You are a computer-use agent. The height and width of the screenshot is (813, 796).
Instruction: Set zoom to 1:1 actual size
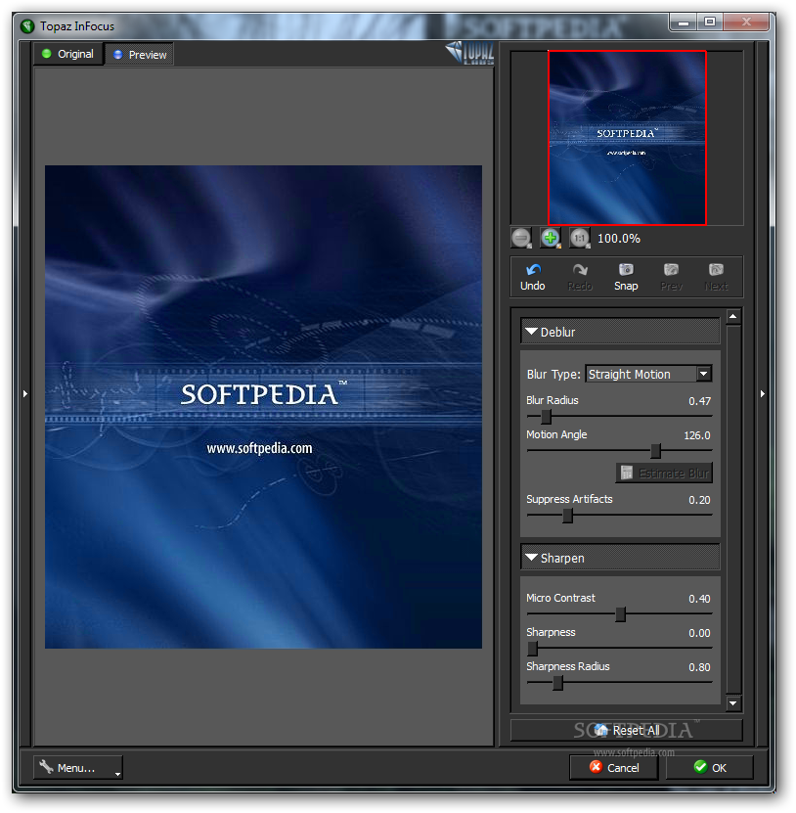point(580,238)
